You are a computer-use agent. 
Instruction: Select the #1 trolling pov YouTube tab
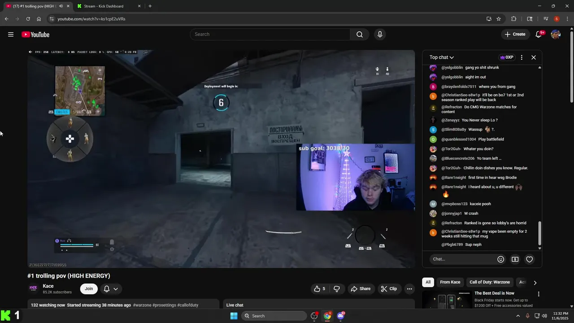(x=38, y=6)
